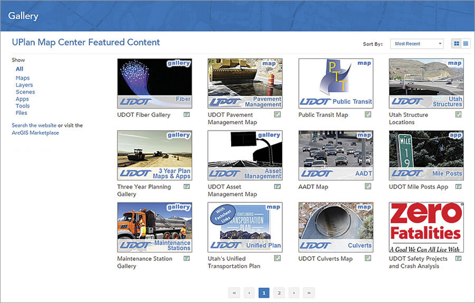Open the Sort By Most Recent dropdown
This screenshot has width=475, height=303.
pyautogui.click(x=417, y=44)
